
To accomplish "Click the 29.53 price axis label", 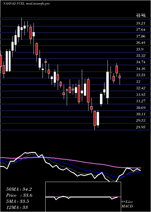I will click(x=141, y=121).
